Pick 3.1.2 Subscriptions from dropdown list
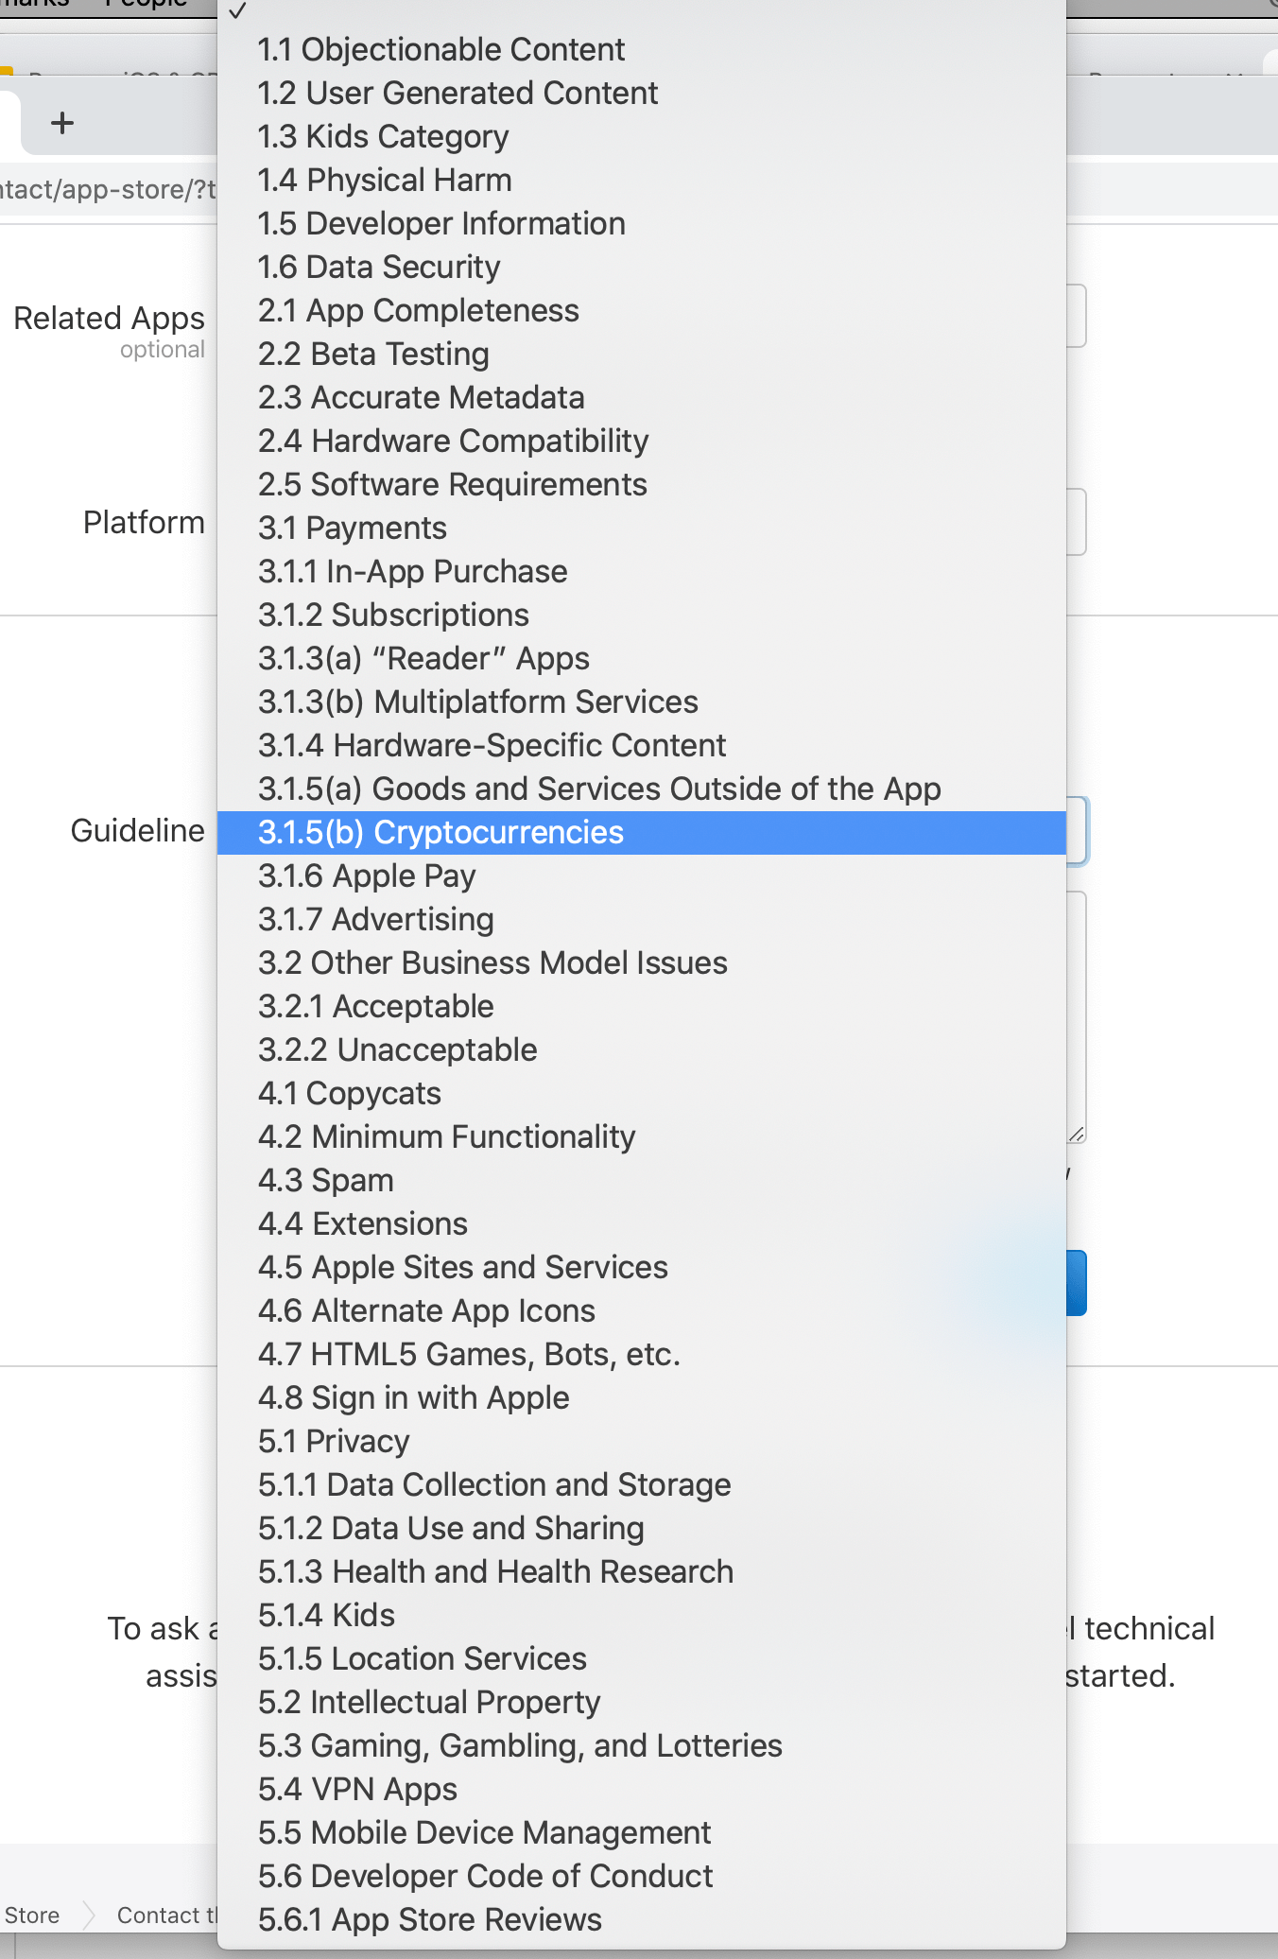The height and width of the screenshot is (1959, 1278). [393, 615]
